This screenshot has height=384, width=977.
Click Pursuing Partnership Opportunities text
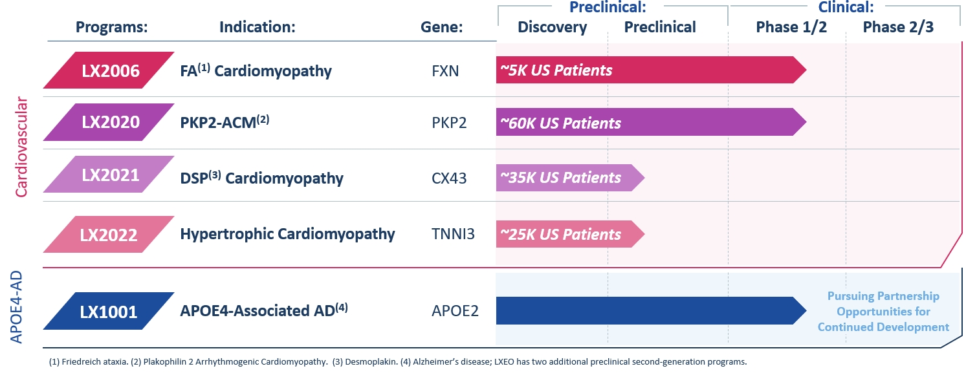pyautogui.click(x=883, y=312)
